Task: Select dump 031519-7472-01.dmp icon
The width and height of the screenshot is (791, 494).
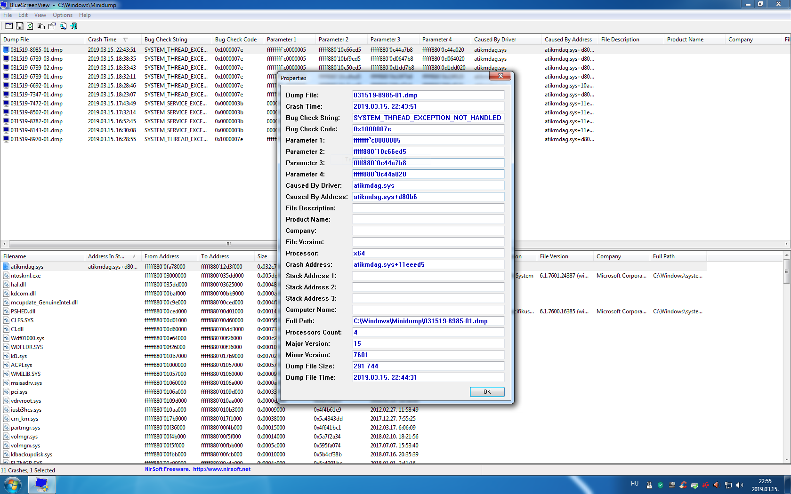Action: tap(6, 103)
